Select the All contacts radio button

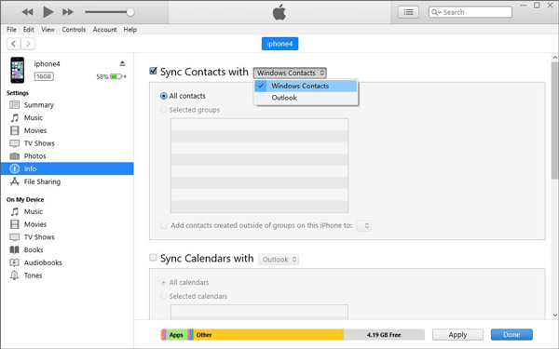coord(164,96)
